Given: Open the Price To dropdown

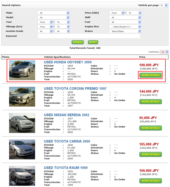Looking at the screenshot, I should [x=134, y=13].
